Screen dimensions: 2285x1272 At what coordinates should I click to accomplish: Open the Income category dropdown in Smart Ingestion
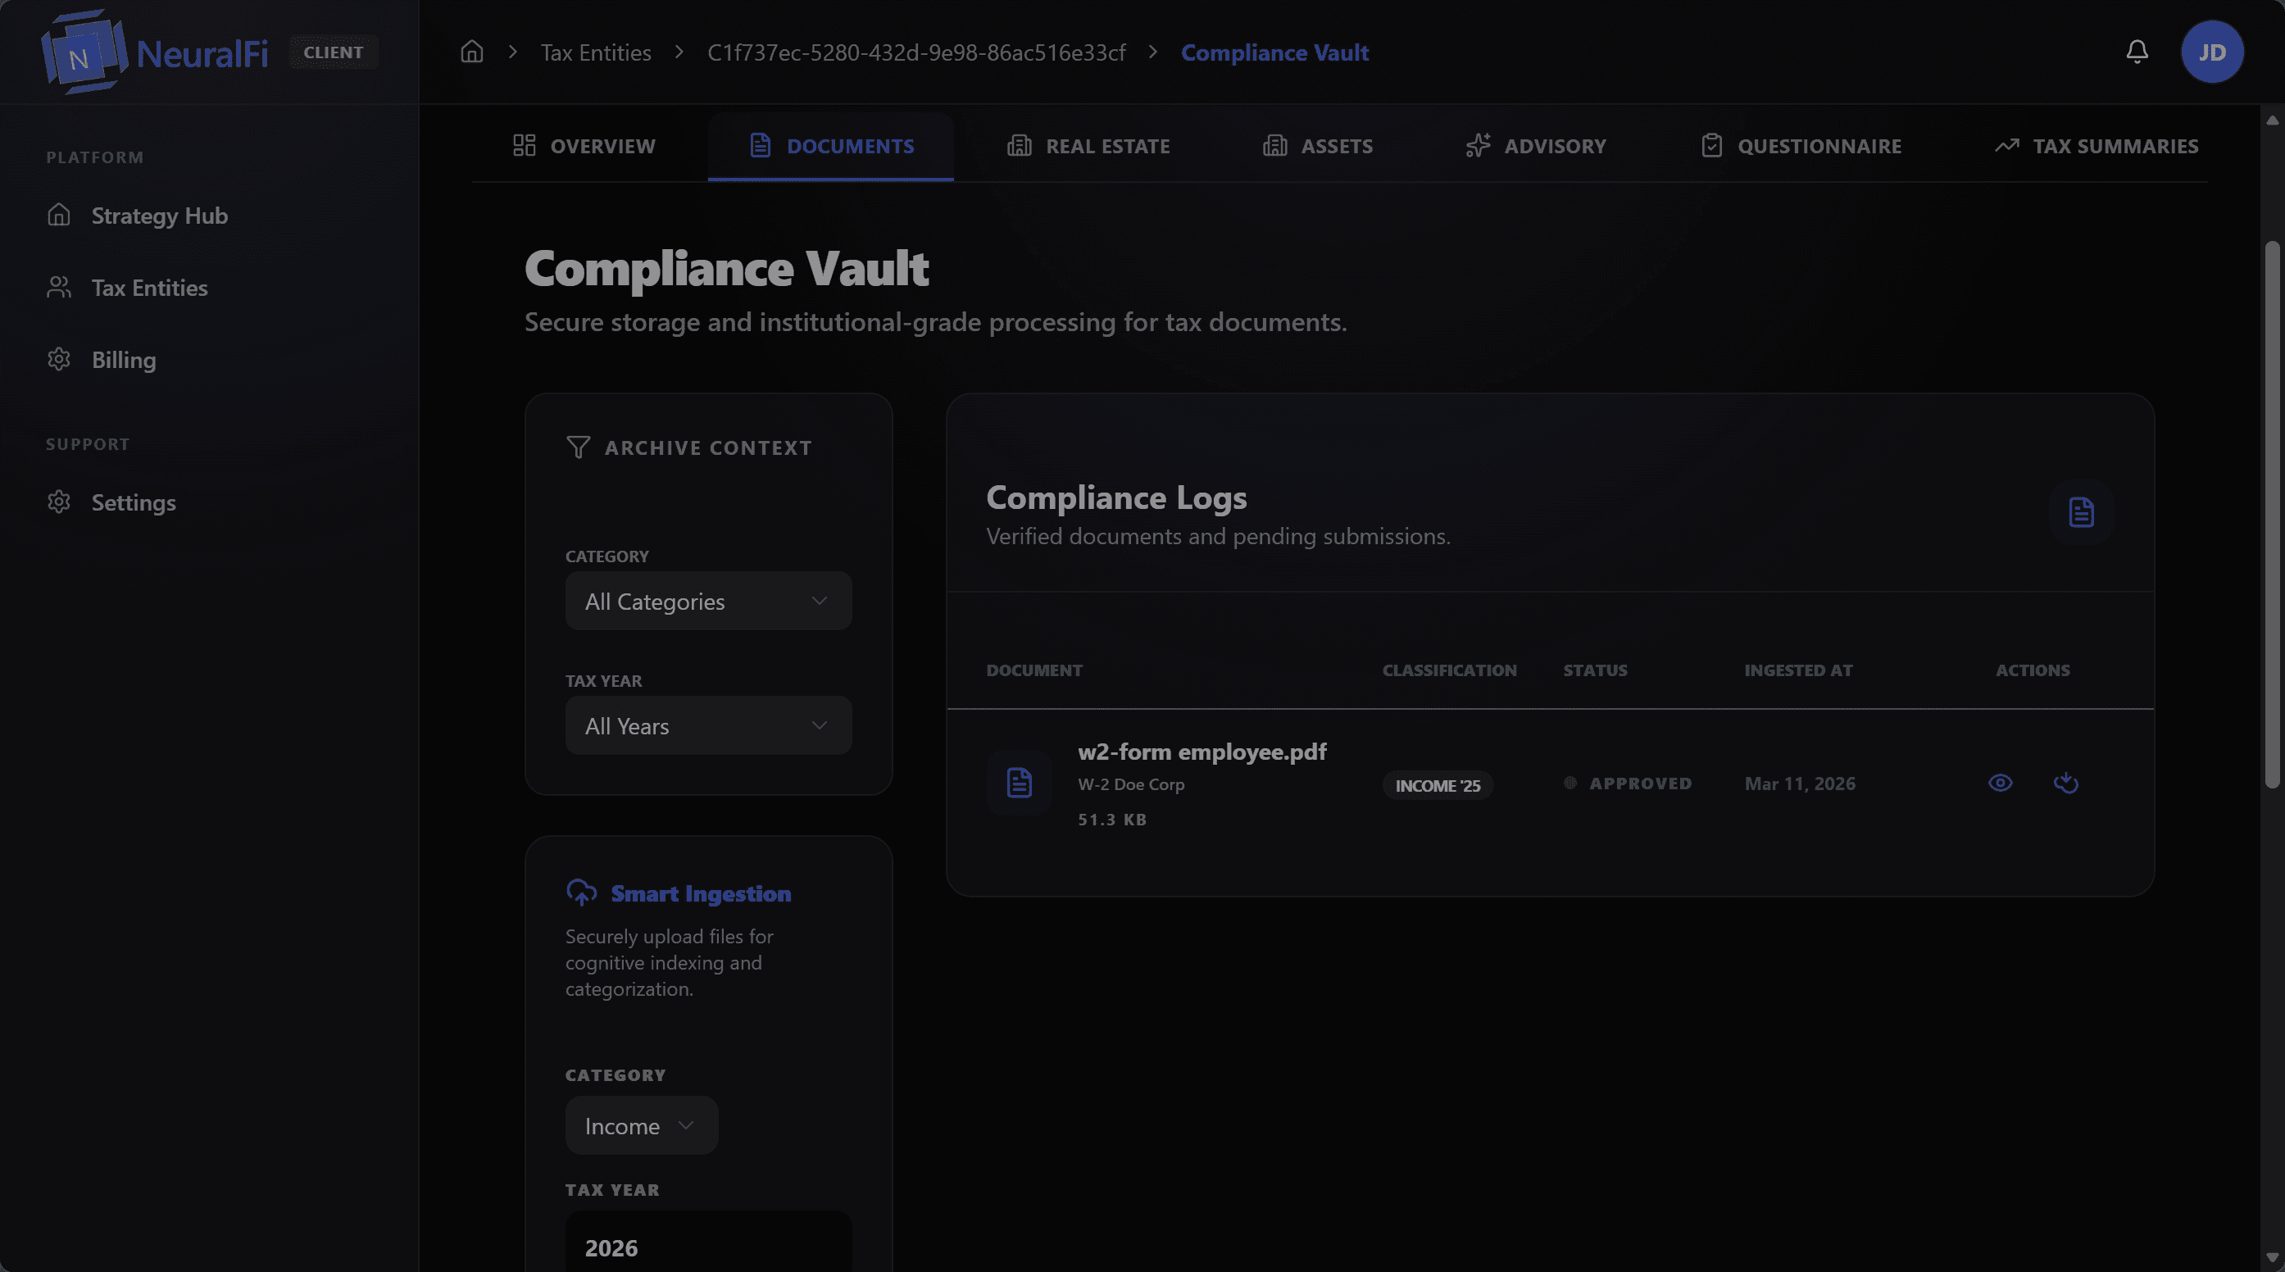(x=642, y=1124)
